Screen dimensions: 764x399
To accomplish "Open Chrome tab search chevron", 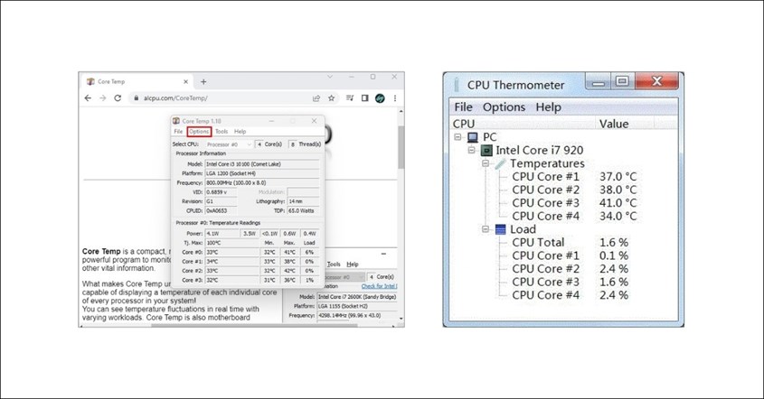I will pyautogui.click(x=330, y=77).
